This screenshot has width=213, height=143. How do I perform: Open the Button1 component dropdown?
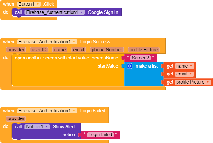pyautogui.click(x=29, y=4)
